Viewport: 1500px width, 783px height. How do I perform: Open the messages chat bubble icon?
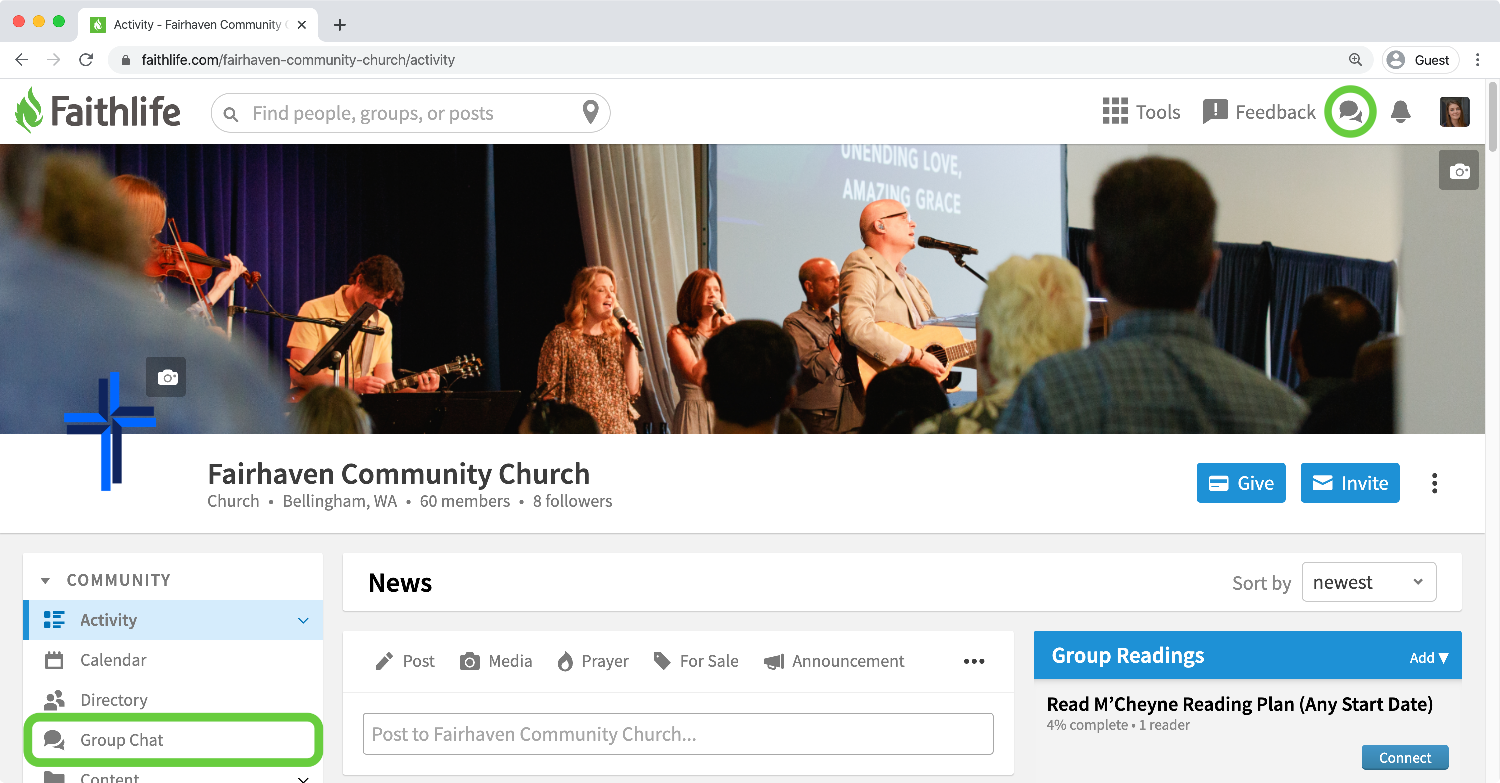[x=1350, y=112]
